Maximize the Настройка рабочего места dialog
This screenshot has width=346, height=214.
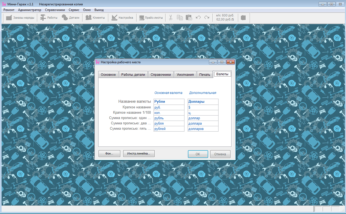(222, 62)
